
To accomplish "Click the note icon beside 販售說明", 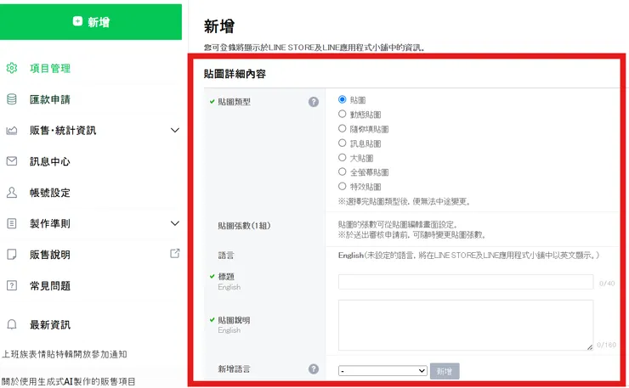I will [x=12, y=255].
